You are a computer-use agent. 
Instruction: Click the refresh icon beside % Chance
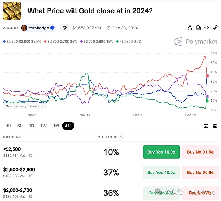(x=122, y=137)
